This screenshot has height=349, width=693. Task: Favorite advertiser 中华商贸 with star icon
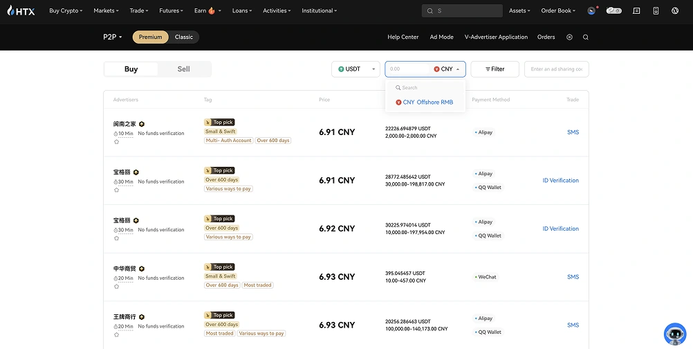click(x=117, y=287)
